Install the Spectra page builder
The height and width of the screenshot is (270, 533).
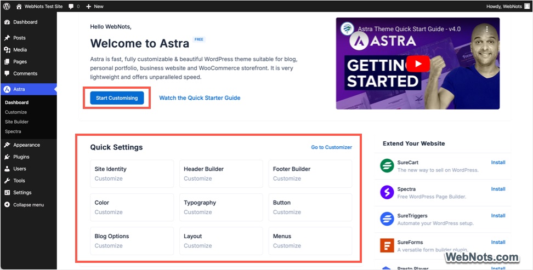point(498,189)
